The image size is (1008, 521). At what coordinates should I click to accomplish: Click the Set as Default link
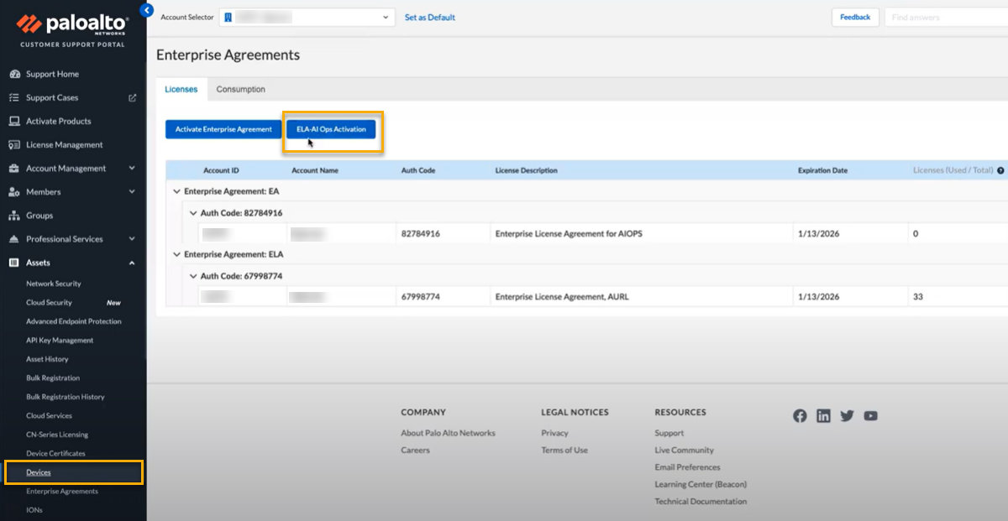pos(429,17)
